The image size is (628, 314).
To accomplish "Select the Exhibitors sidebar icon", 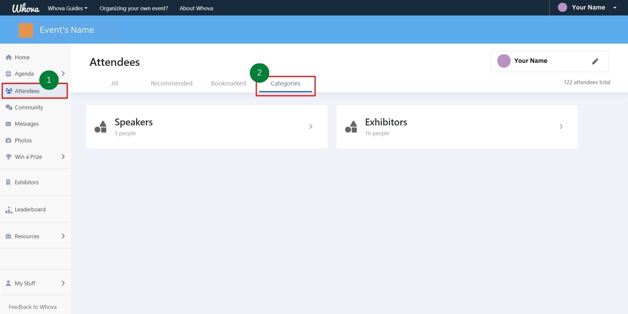I will click(x=8, y=182).
